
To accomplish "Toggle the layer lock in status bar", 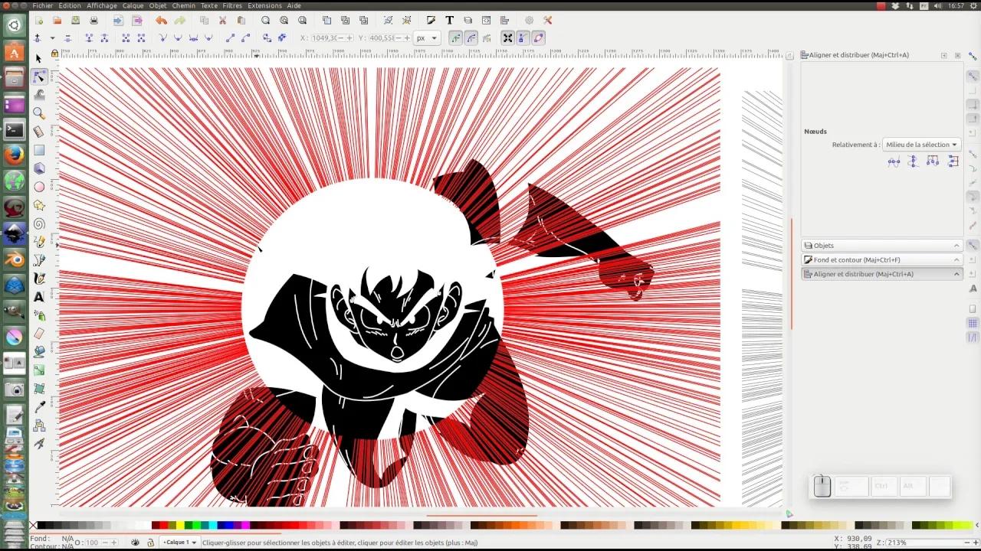I will click(151, 542).
